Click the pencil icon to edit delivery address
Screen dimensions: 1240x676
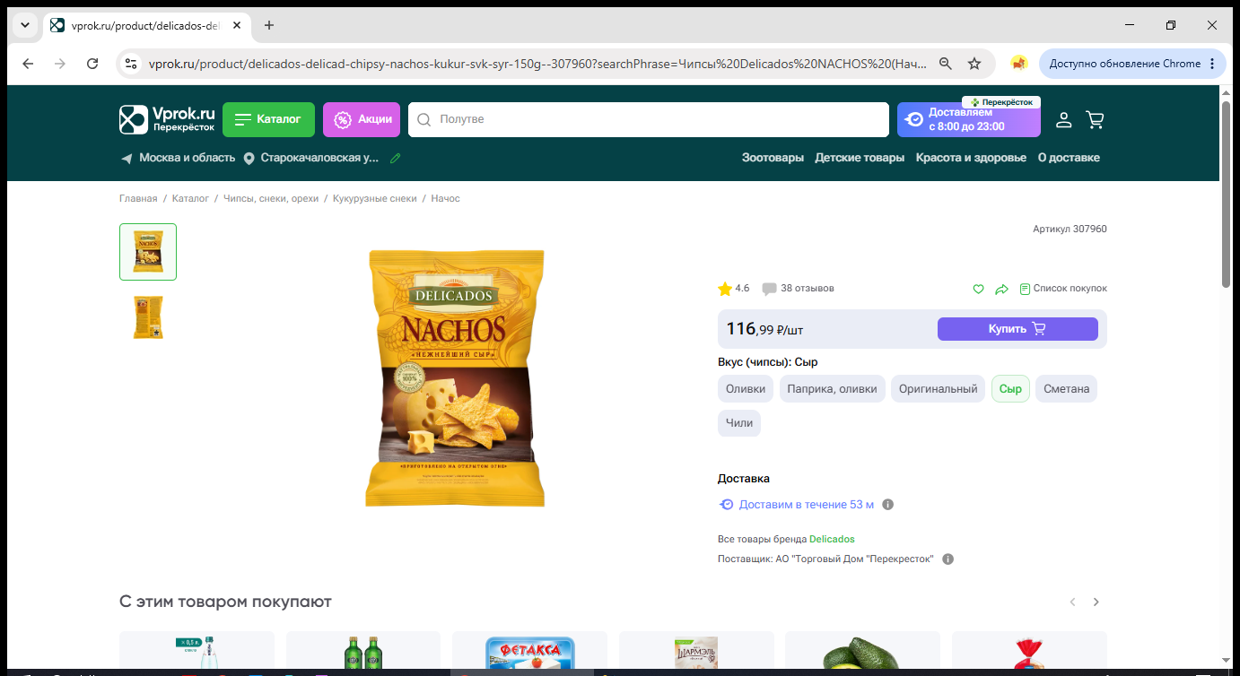pyautogui.click(x=396, y=158)
